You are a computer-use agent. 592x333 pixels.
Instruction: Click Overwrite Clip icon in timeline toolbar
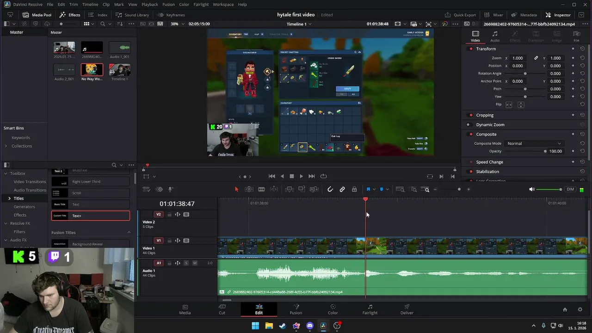pos(302,189)
